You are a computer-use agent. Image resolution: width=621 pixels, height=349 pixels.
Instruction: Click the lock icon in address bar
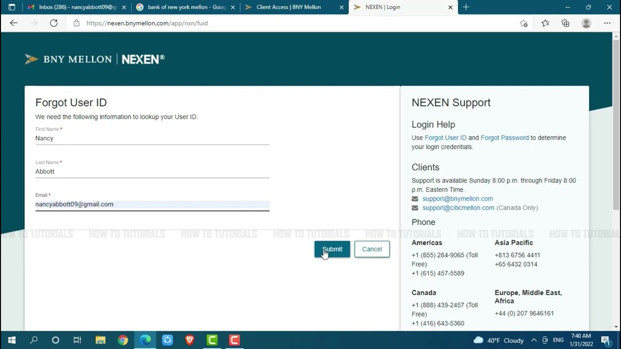pos(76,23)
